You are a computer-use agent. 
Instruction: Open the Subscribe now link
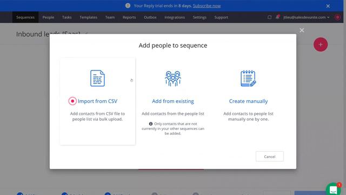[x=207, y=6]
